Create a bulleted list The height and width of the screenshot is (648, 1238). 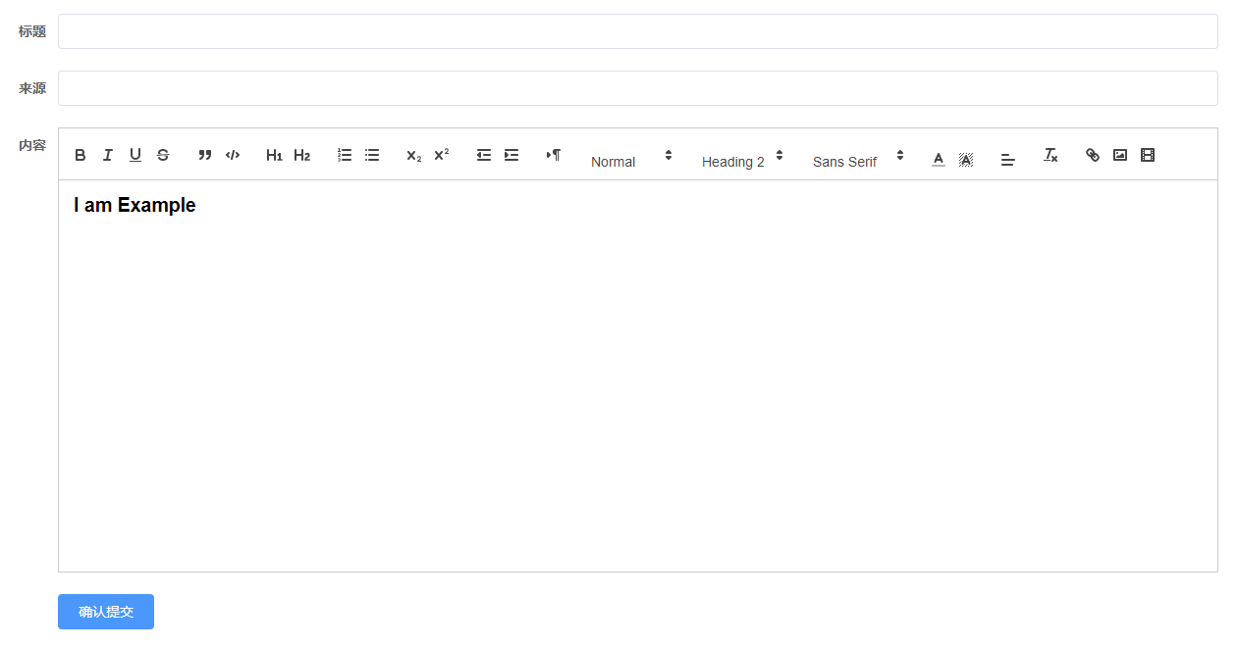(372, 155)
